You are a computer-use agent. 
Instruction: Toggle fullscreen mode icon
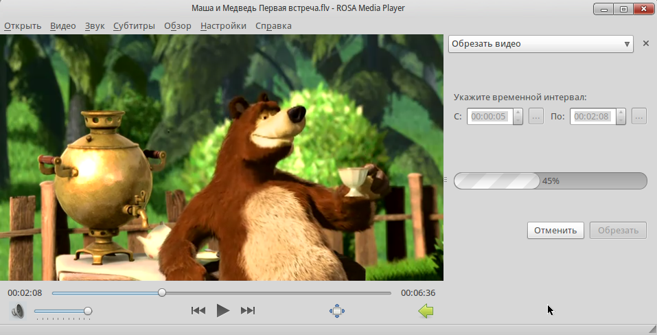(336, 311)
